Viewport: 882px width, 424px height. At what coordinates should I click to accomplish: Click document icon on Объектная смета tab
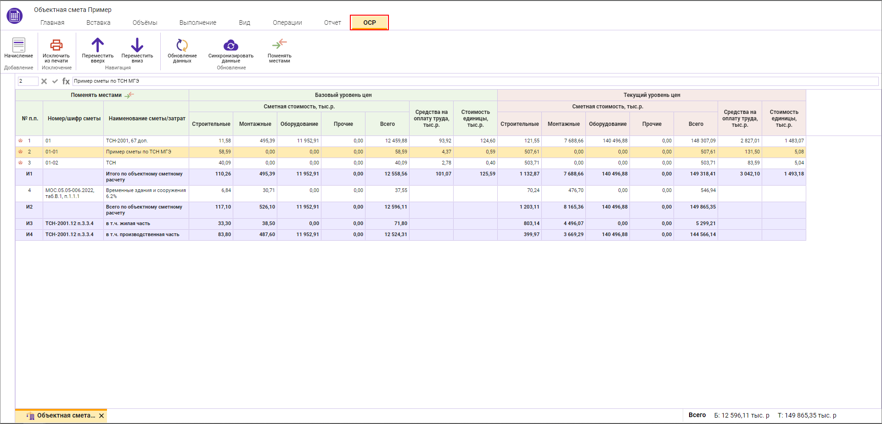(30, 416)
